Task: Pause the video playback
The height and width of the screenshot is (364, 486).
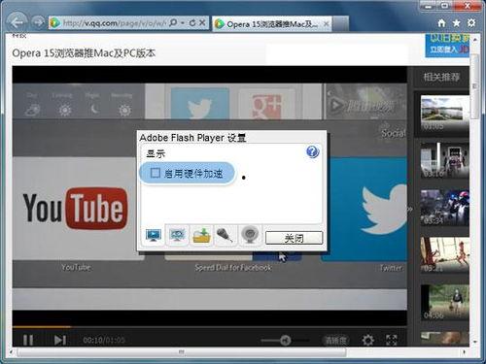Action: tap(28, 340)
